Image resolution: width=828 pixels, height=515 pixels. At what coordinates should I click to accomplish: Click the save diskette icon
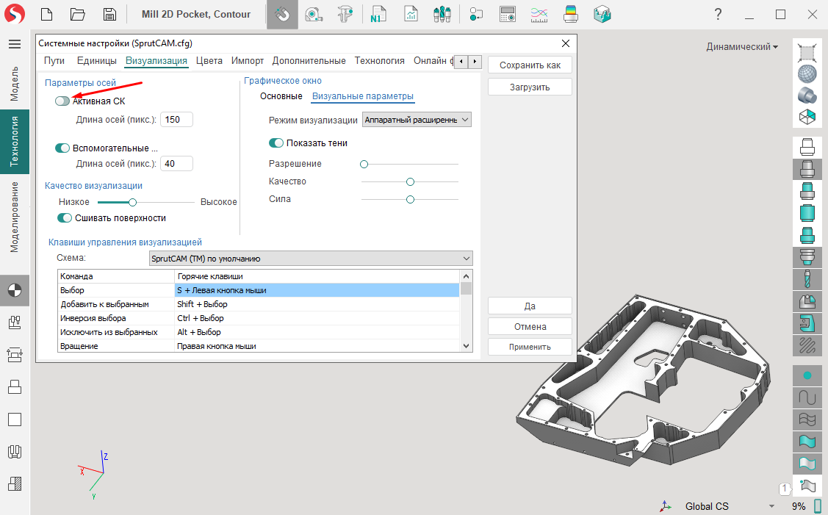pyautogui.click(x=109, y=14)
